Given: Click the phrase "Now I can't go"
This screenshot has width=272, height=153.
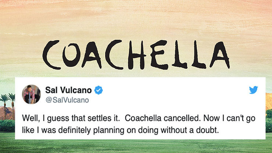Looking at the screenshot, I should pyautogui.click(x=229, y=118).
